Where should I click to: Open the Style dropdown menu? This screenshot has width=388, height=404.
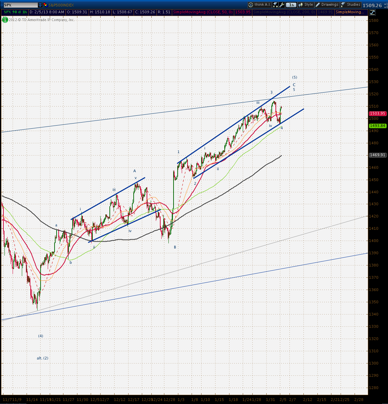tap(308, 4)
